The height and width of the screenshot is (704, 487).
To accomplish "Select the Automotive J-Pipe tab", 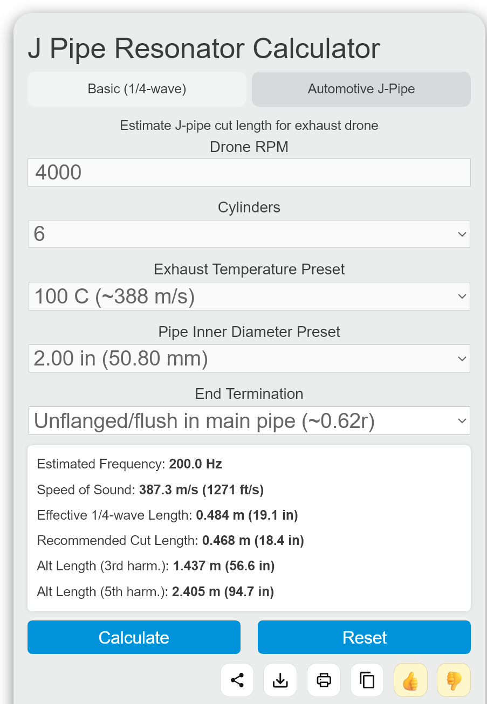I will (361, 89).
